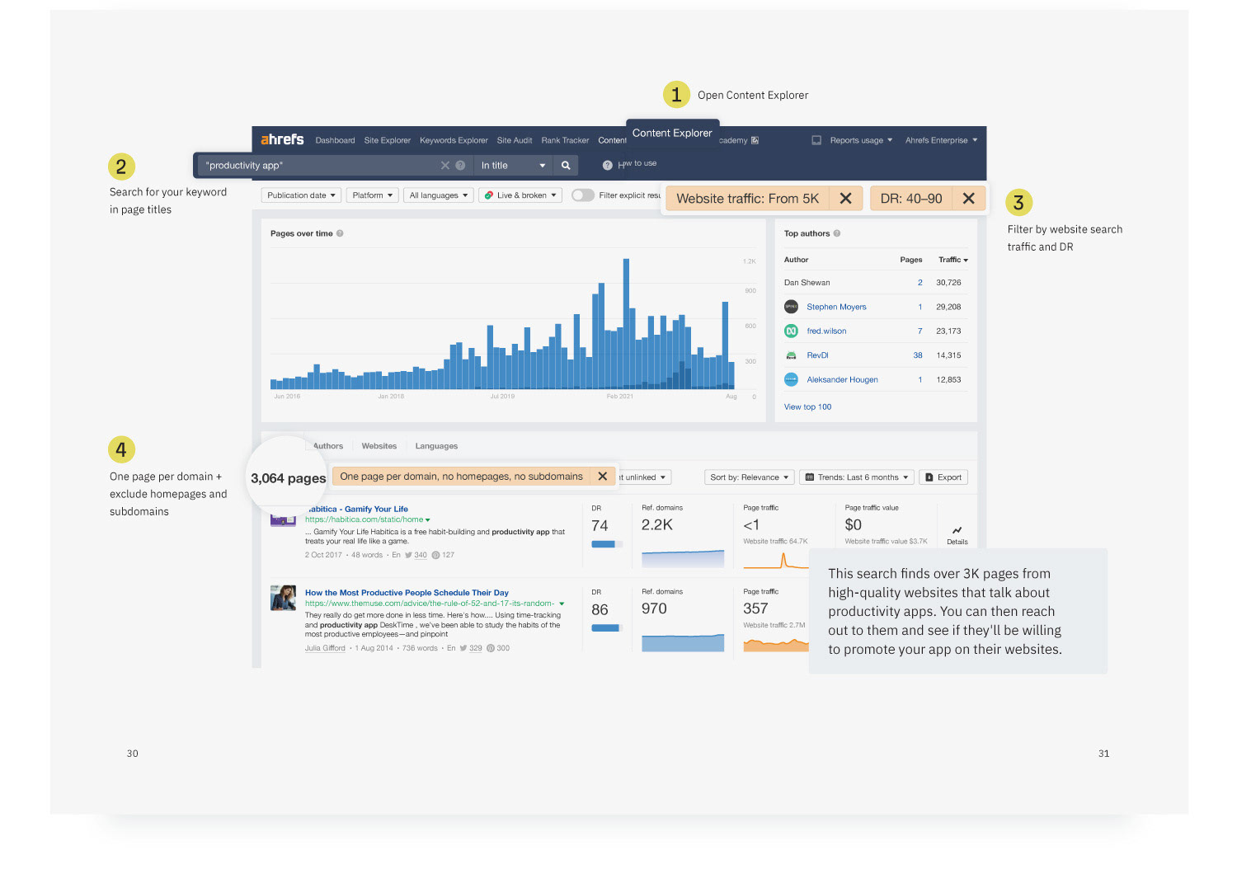Image resolution: width=1237 pixels, height=888 pixels.
Task: Click fred.wilson's avatar icon
Action: tap(791, 331)
